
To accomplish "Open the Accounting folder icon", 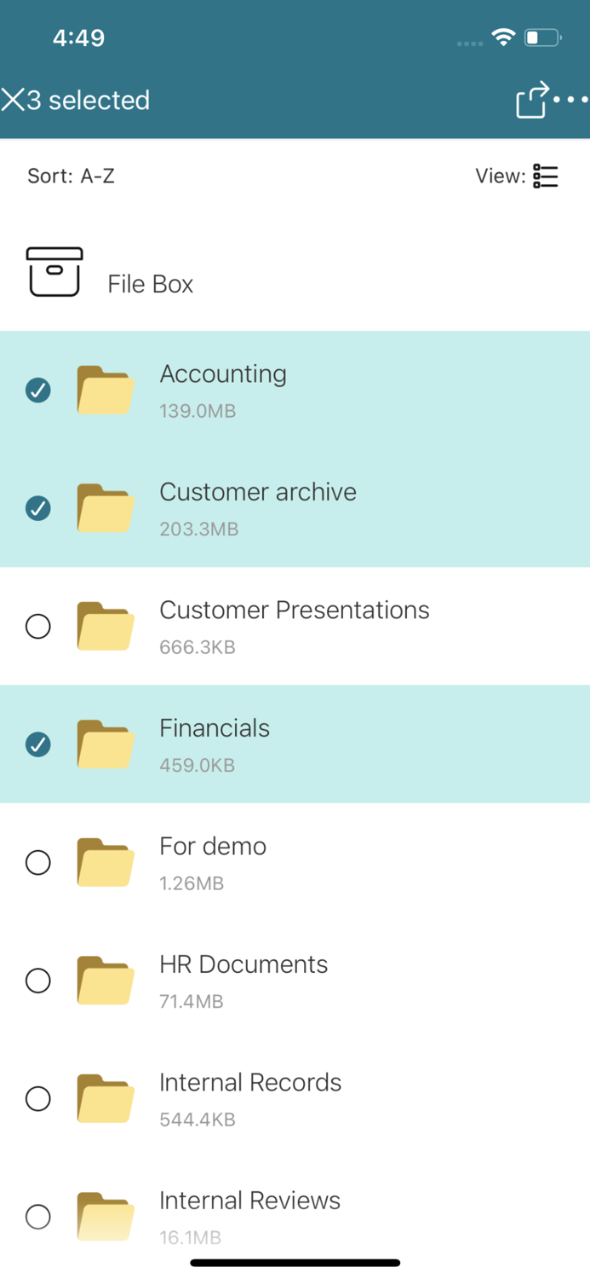I will pyautogui.click(x=105, y=390).
